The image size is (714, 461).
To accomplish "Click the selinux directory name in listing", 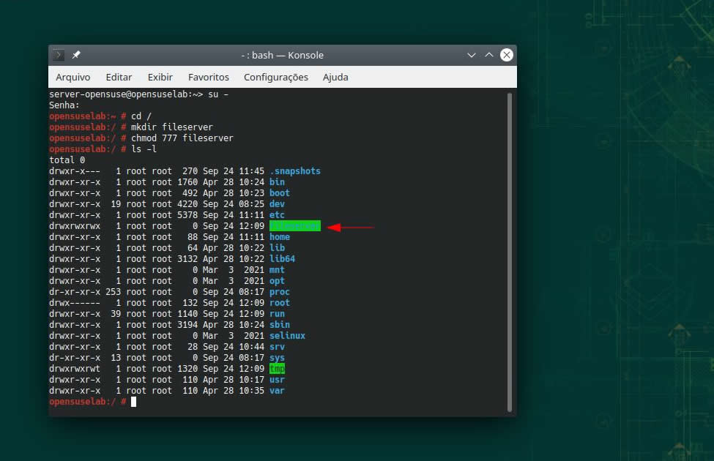I will point(287,336).
